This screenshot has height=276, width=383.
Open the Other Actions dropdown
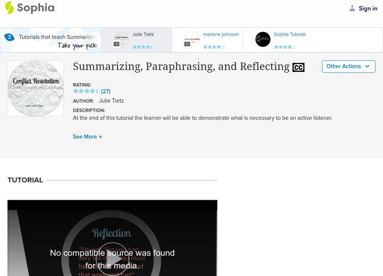[349, 67]
